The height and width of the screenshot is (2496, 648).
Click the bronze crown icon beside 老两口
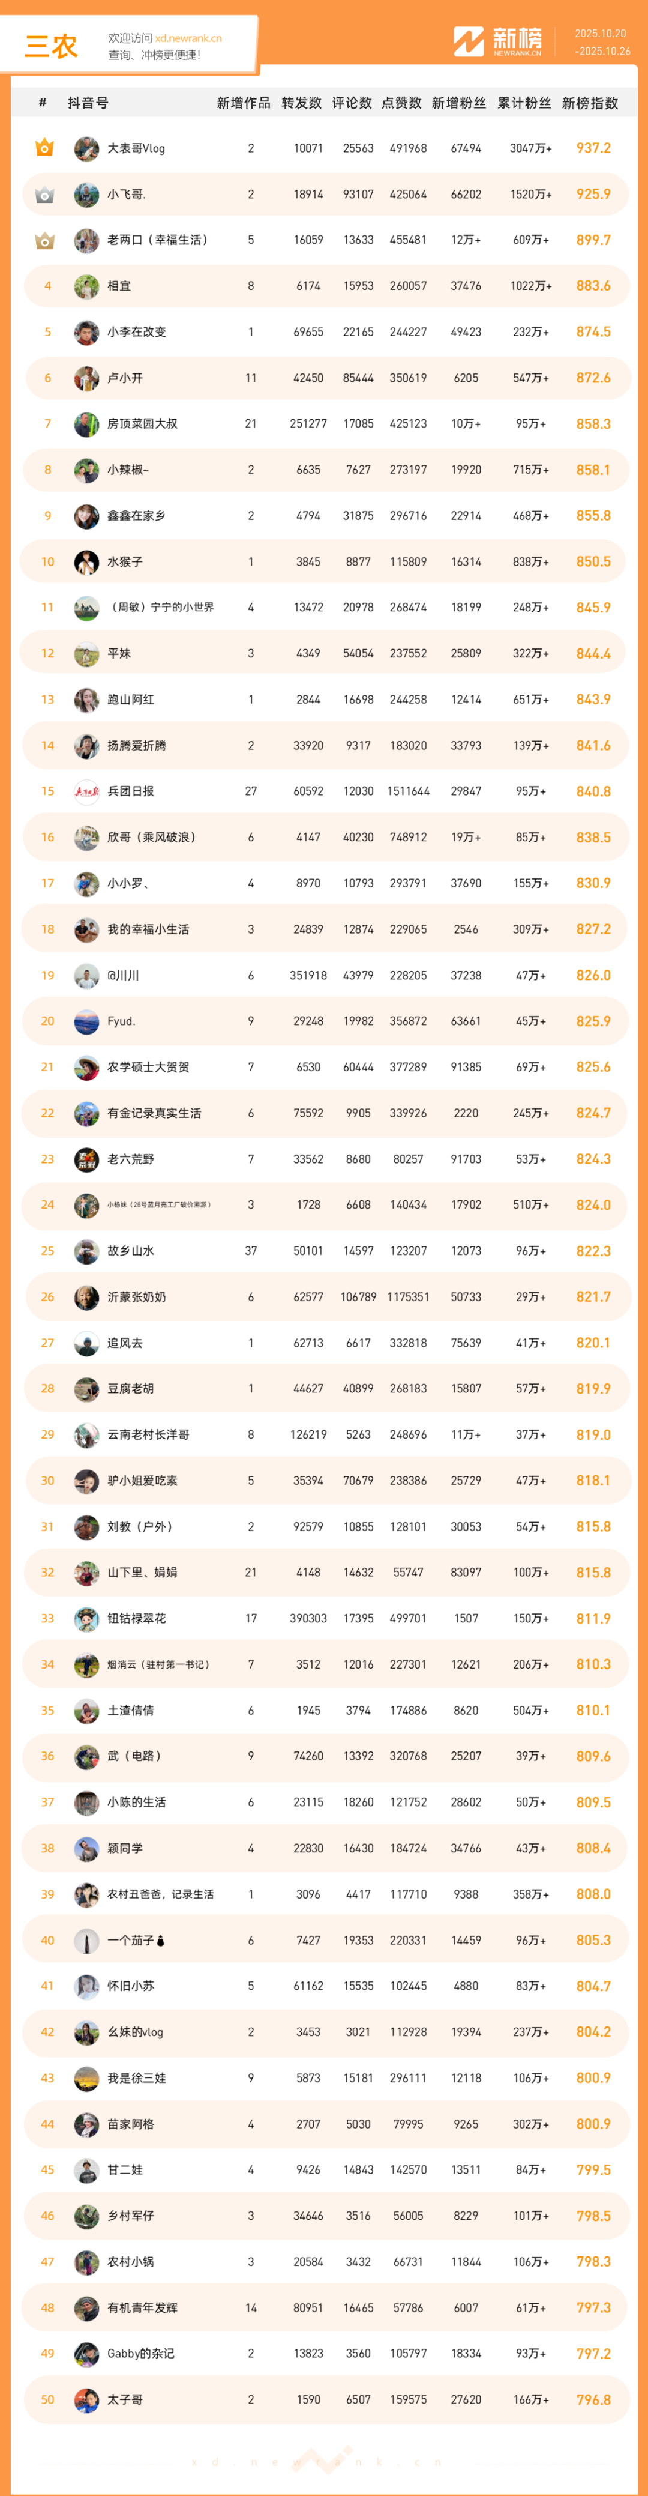44,240
